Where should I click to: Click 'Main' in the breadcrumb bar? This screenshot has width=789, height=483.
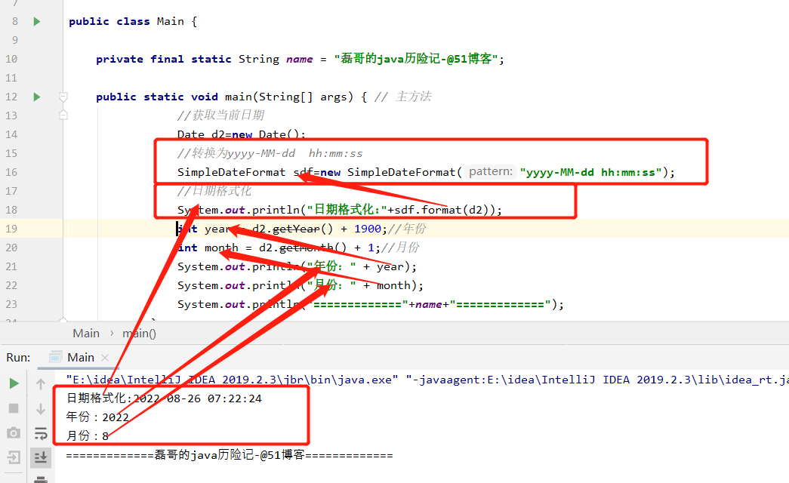point(85,333)
